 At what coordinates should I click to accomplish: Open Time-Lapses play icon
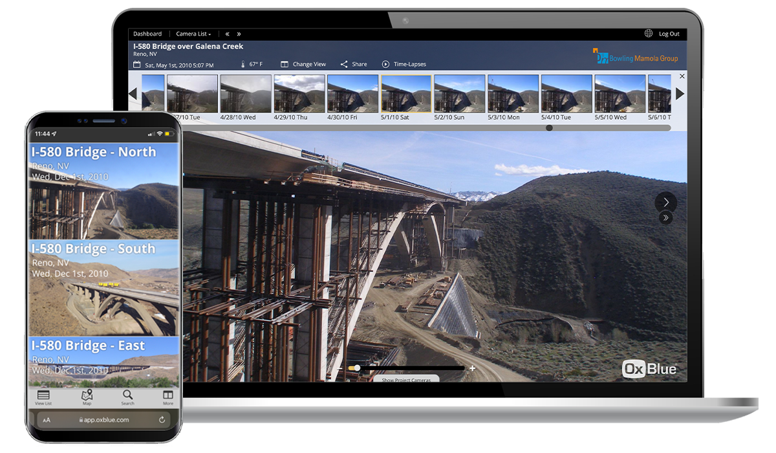[385, 65]
